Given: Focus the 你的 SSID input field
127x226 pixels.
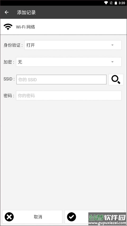Looking at the screenshot, I should (x=61, y=79).
